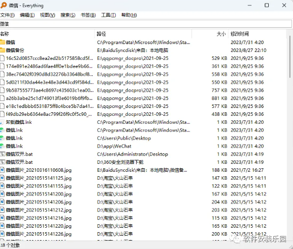
Task: Click image icon of 微信图片_20210515141200.jpg
Action: click(2, 194)
